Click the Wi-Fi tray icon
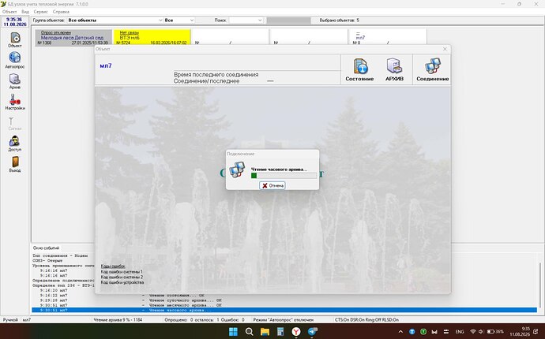This screenshot has height=339, width=545. (472, 332)
